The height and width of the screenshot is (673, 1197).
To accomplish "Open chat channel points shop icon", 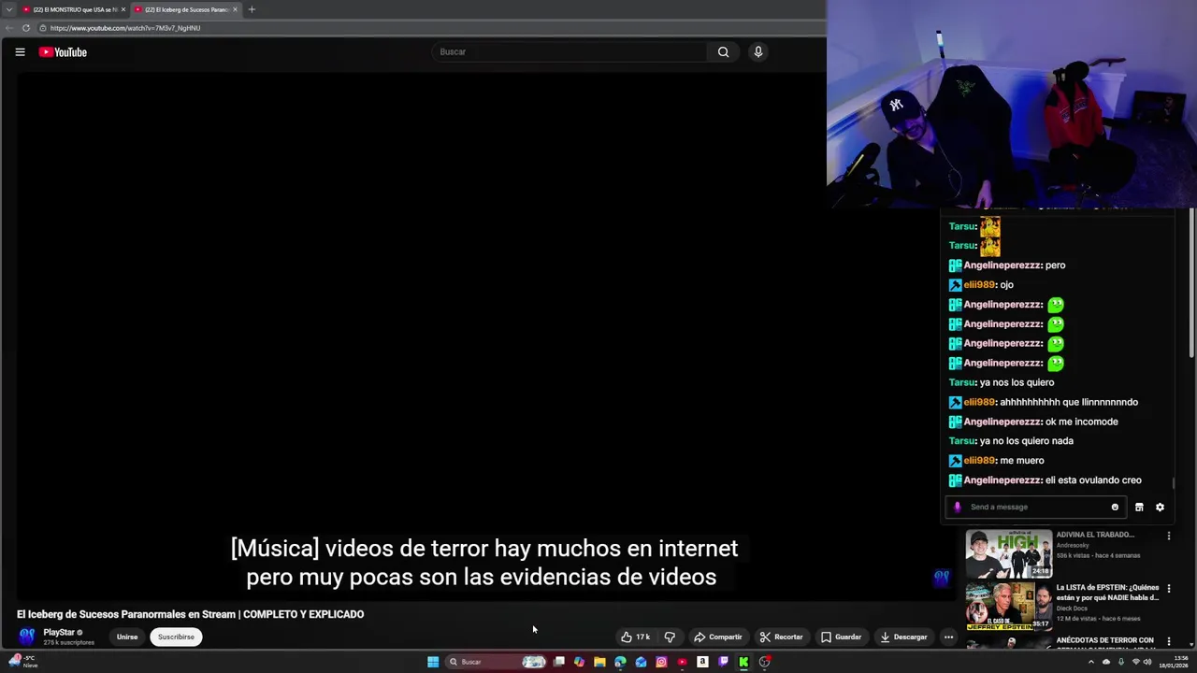I will [1139, 507].
